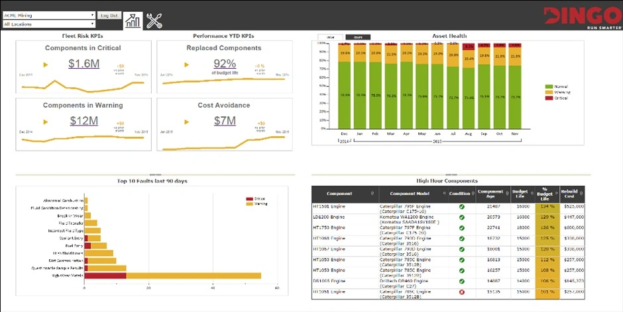Viewport: 623px width, 312px height.
Task: Click play arrow in Components in Critical card
Action: tap(46, 65)
